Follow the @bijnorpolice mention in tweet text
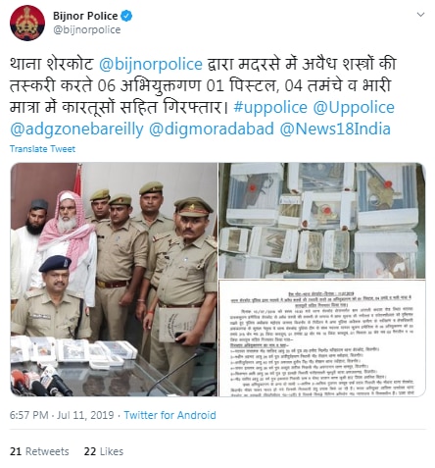The image size is (435, 468). point(151,64)
